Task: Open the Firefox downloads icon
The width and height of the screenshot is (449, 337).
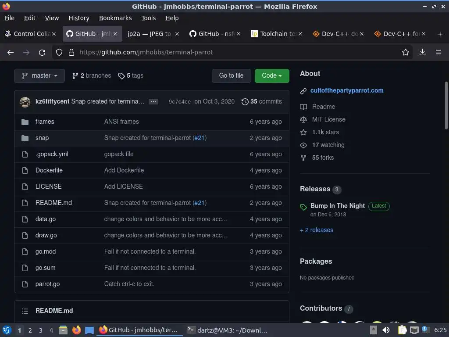Action: [422, 53]
